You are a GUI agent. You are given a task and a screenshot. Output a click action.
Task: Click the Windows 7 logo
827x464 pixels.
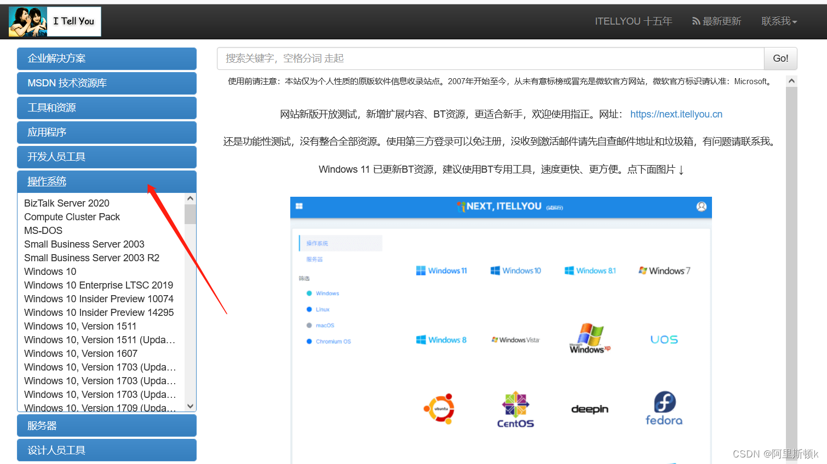click(664, 271)
